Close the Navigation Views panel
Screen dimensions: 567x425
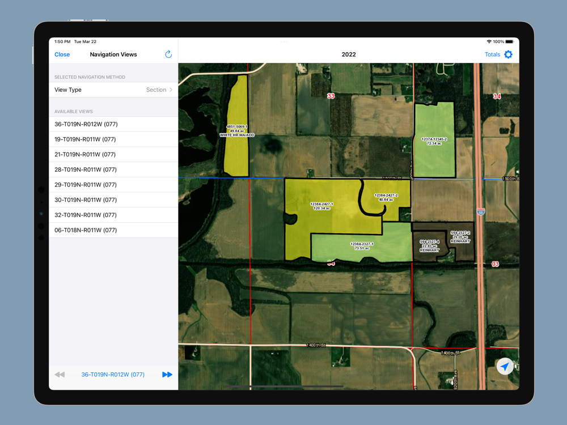click(x=62, y=54)
